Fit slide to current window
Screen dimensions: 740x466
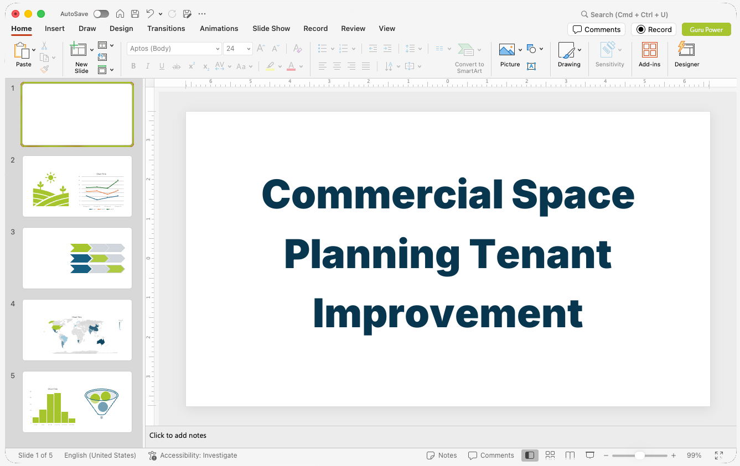pos(719,455)
